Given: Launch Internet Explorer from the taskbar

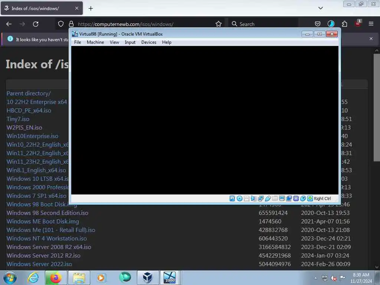Looking at the screenshot, I should (33, 278).
